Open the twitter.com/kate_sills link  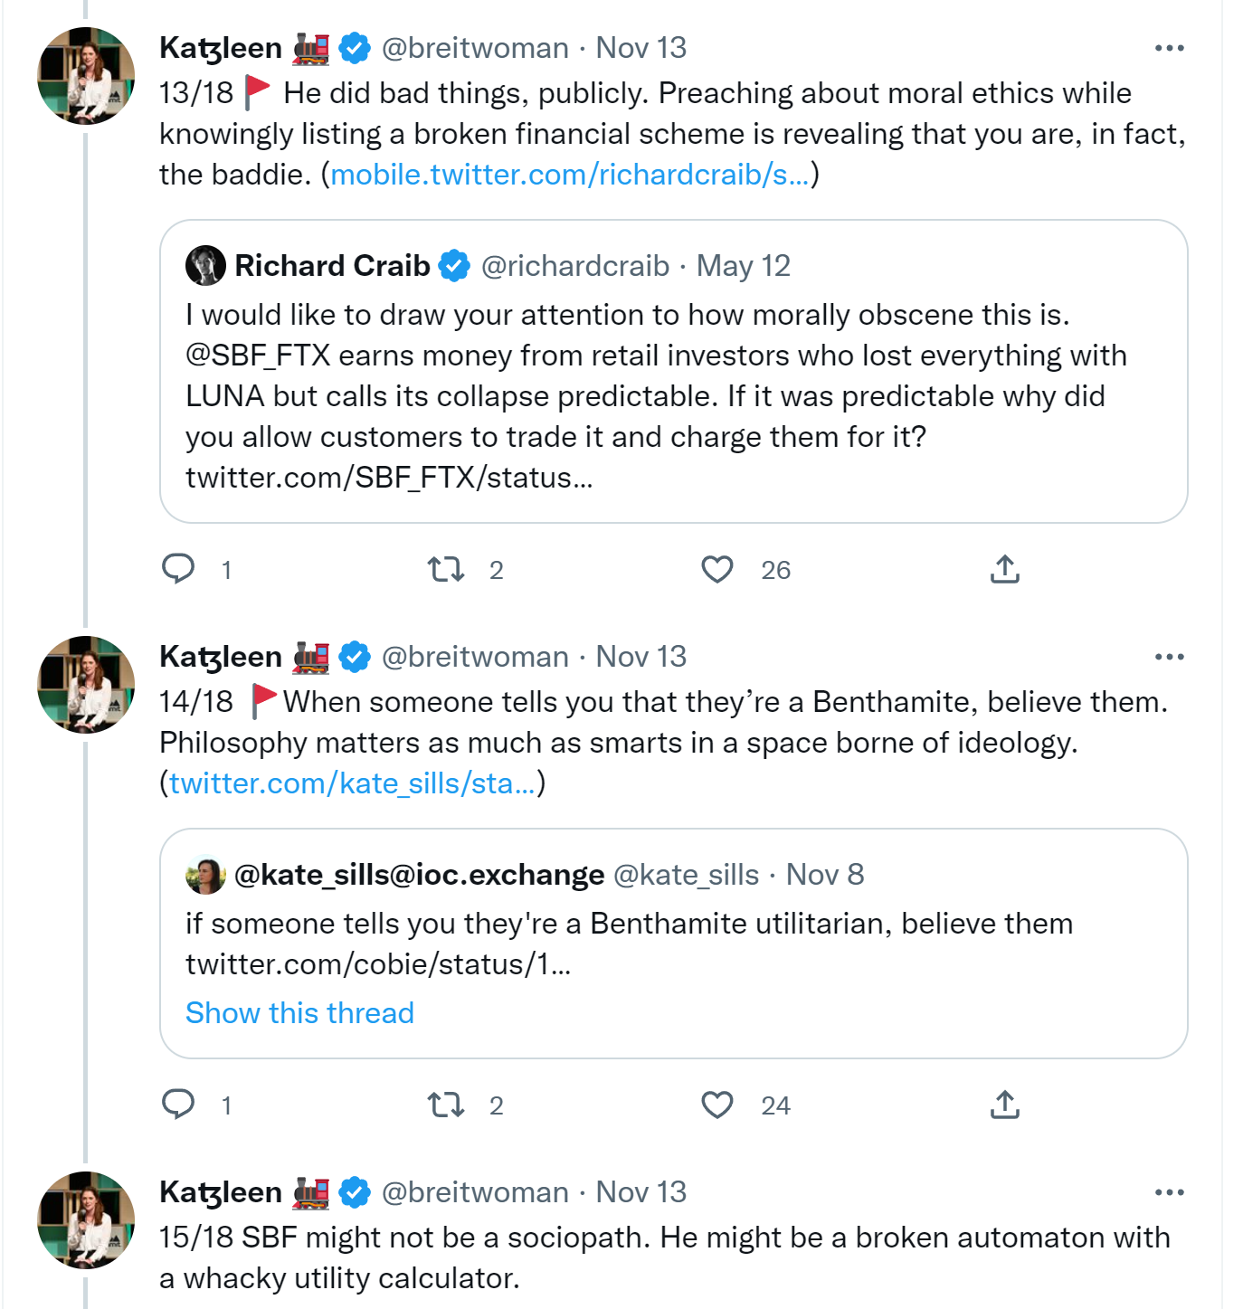(x=352, y=783)
